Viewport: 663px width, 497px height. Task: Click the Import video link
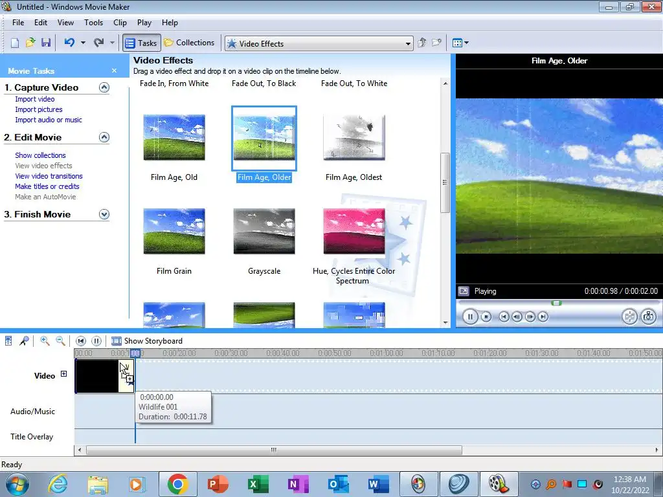(35, 99)
